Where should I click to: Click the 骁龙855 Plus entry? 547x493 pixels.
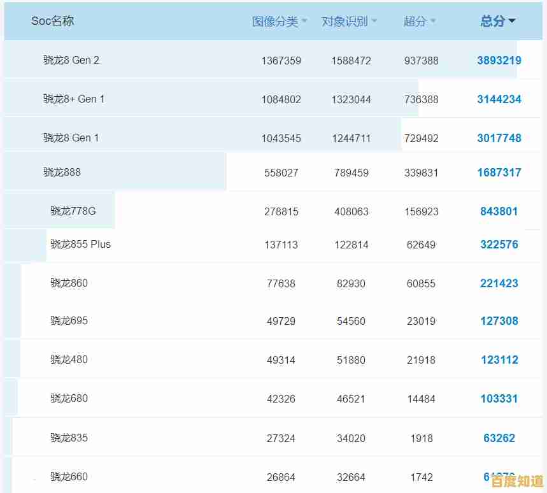pyautogui.click(x=80, y=244)
